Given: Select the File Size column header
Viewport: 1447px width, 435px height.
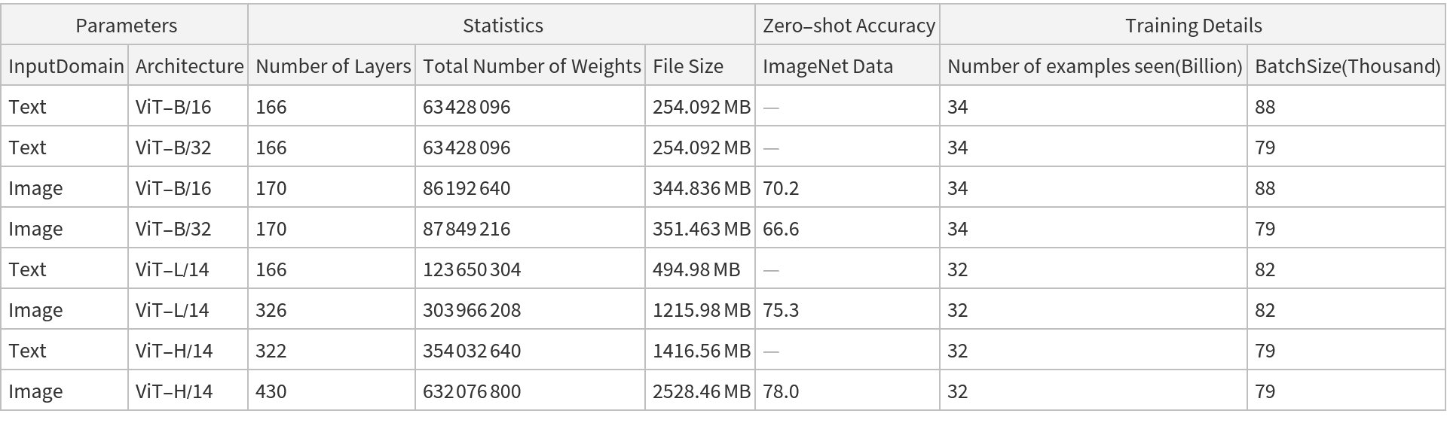Looking at the screenshot, I should pyautogui.click(x=687, y=66).
